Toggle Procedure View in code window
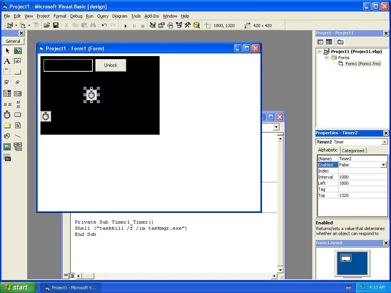 coord(65,275)
